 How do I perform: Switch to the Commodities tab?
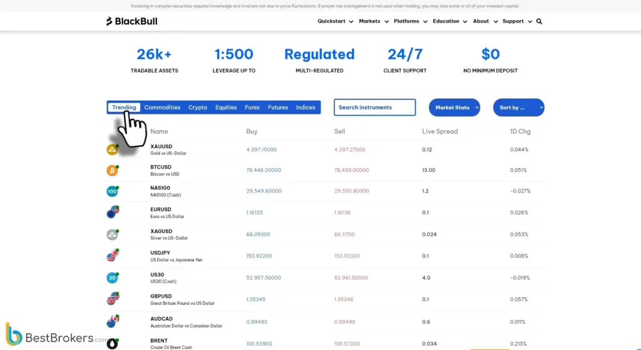162,107
